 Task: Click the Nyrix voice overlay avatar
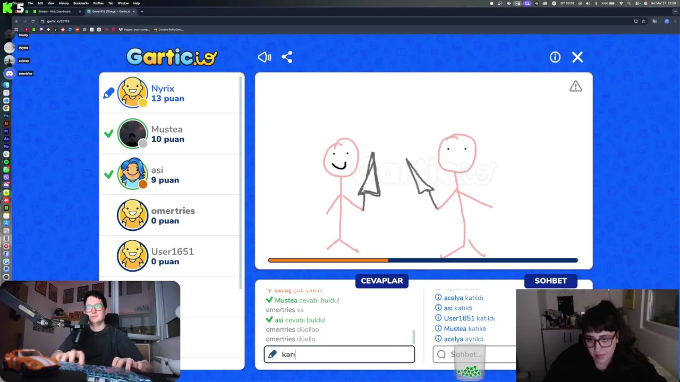9,48
